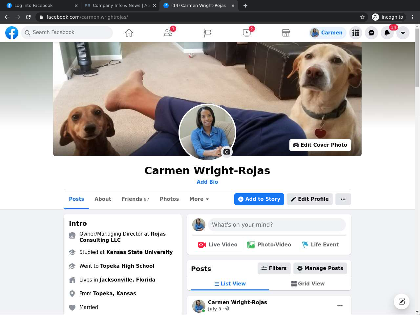Click the Married relationship status text

point(89,307)
